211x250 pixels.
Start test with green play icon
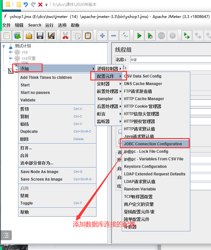pos(139,36)
